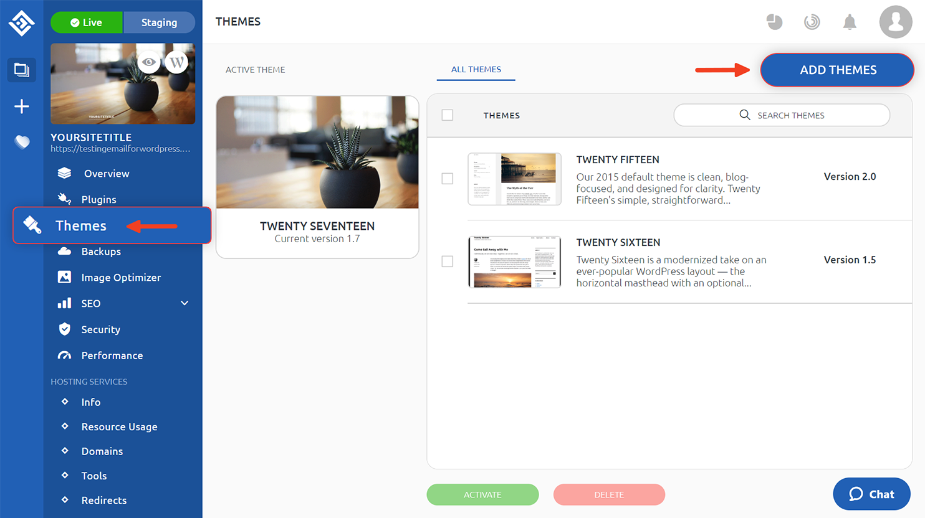Click the Performance gauge icon
Screen dimensions: 925x518
(64, 356)
